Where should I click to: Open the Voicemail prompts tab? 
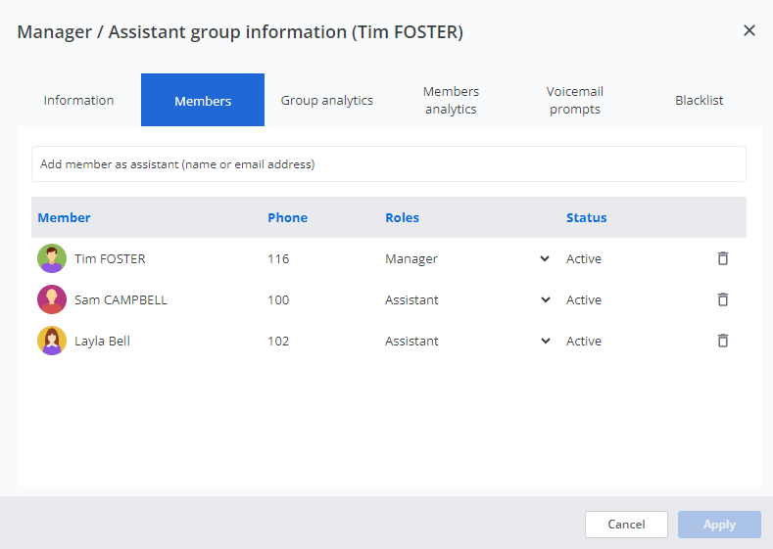point(574,101)
